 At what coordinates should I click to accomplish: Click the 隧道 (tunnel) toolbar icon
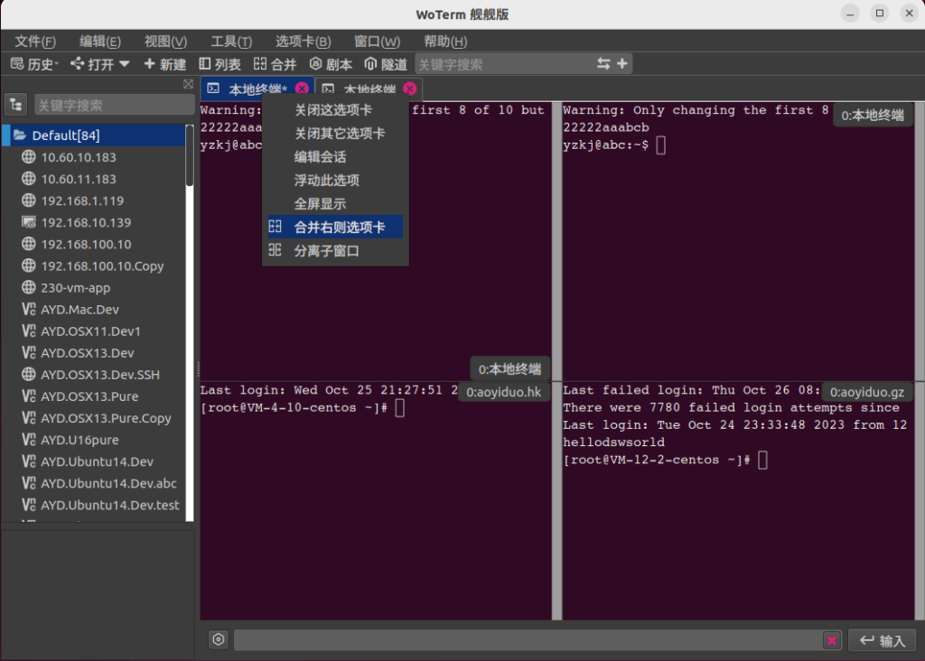coord(386,64)
